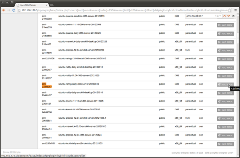Click AMI id ami-23000157
This screenshot has height=158, width=240.
47,69
